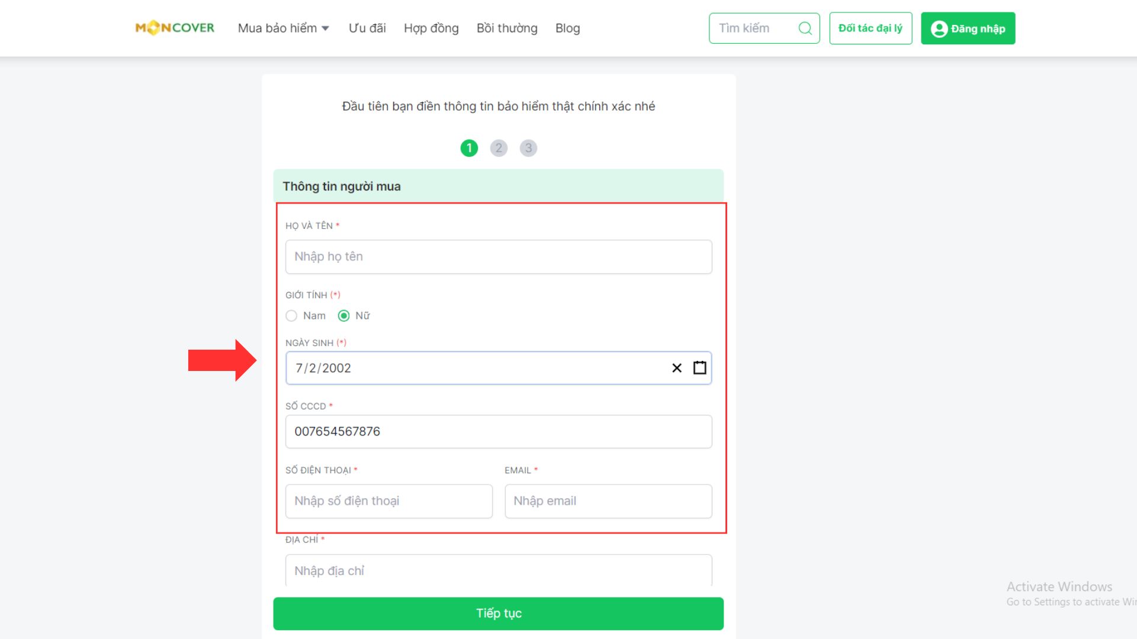
Task: Click the Nhập địa chỉ field
Action: (499, 570)
